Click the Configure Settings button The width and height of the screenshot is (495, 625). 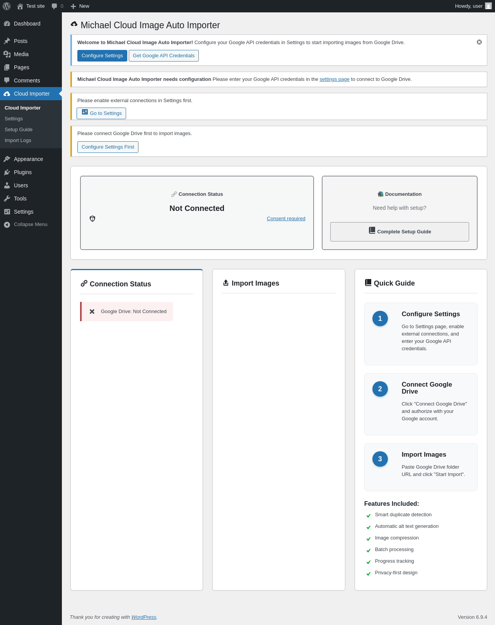click(102, 56)
